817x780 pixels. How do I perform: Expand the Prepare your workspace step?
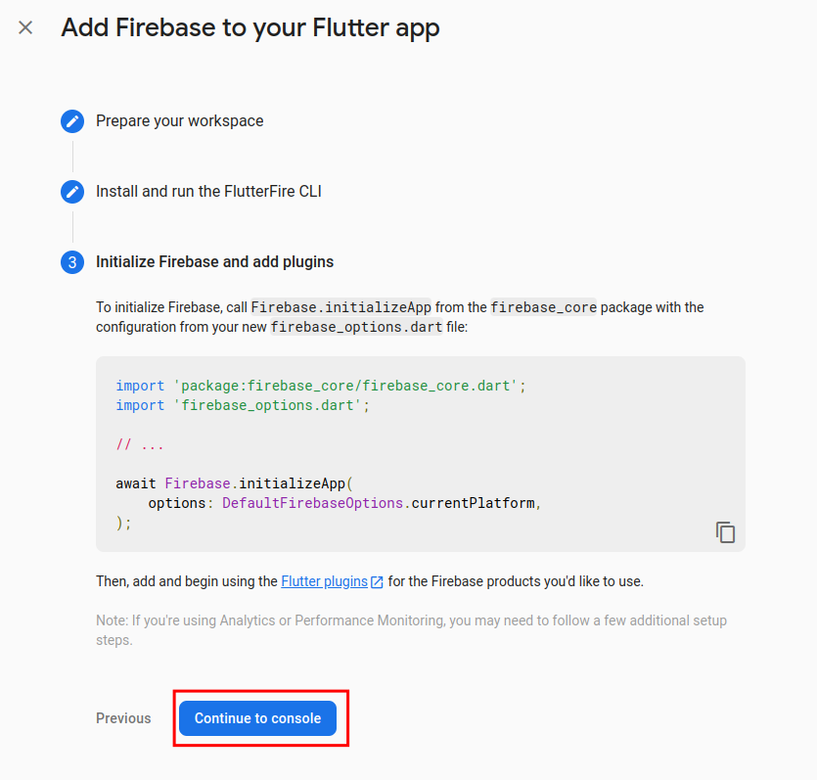pos(180,121)
